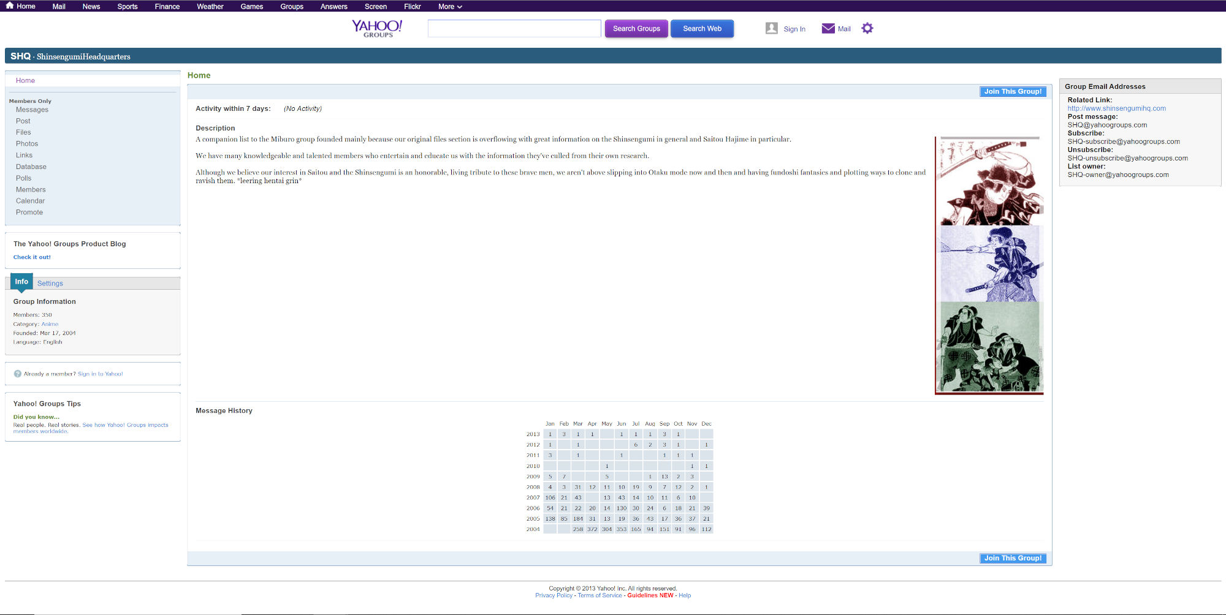The image size is (1226, 615).
Task: Click the Sign In profile icon
Action: coord(771,28)
